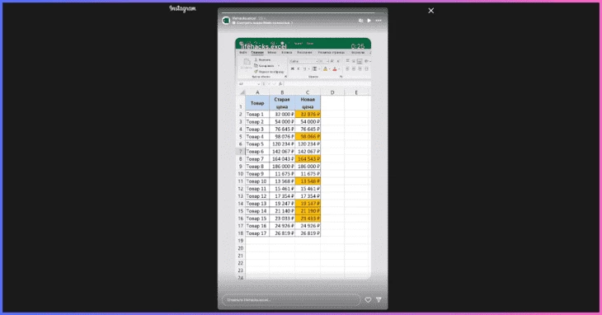The image size is (602, 315).
Task: Unmute the story audio speaker icon
Action: coord(360,21)
